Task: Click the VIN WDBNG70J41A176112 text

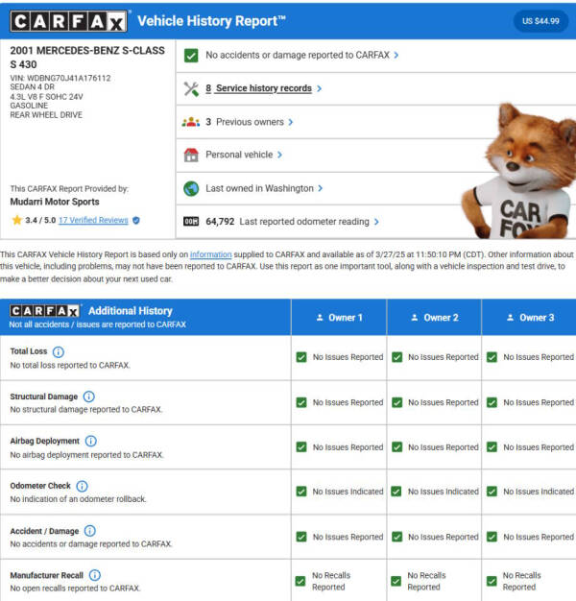Action: pos(60,78)
